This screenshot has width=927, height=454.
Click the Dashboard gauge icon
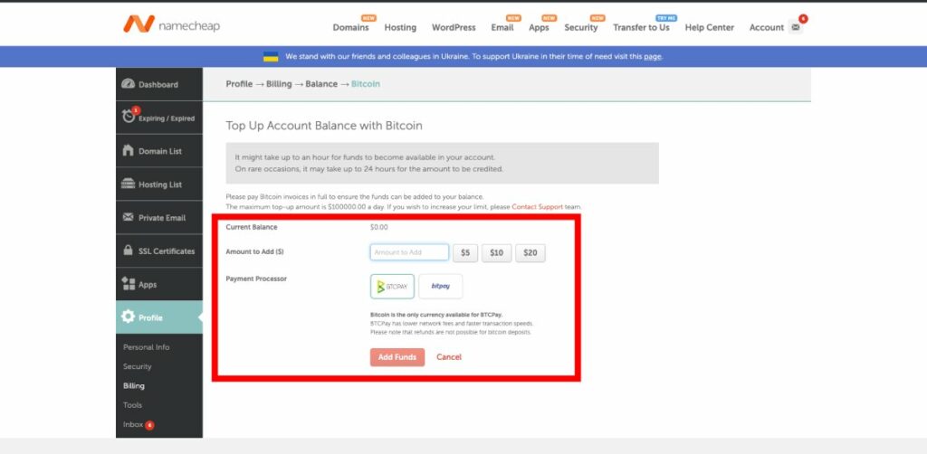click(128, 84)
